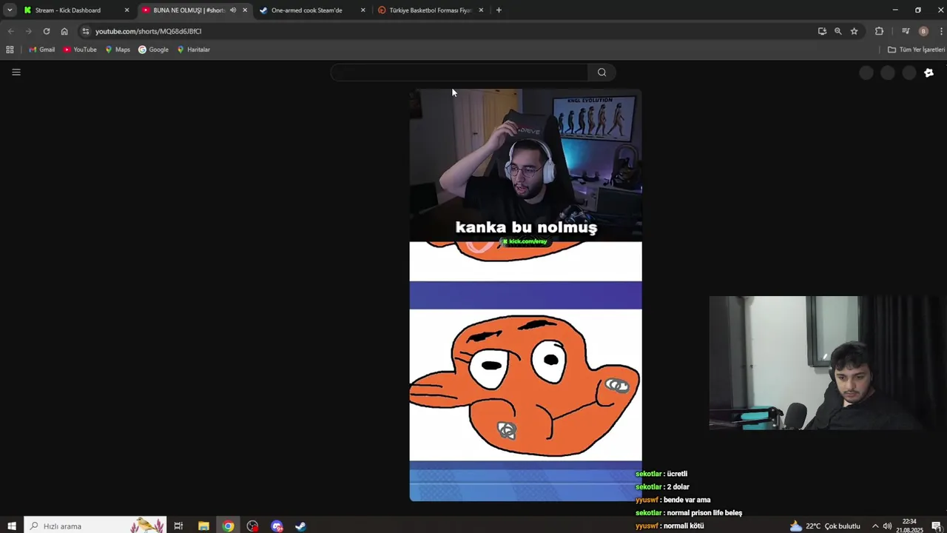Open the Haritalar bookmark

[x=193, y=50]
